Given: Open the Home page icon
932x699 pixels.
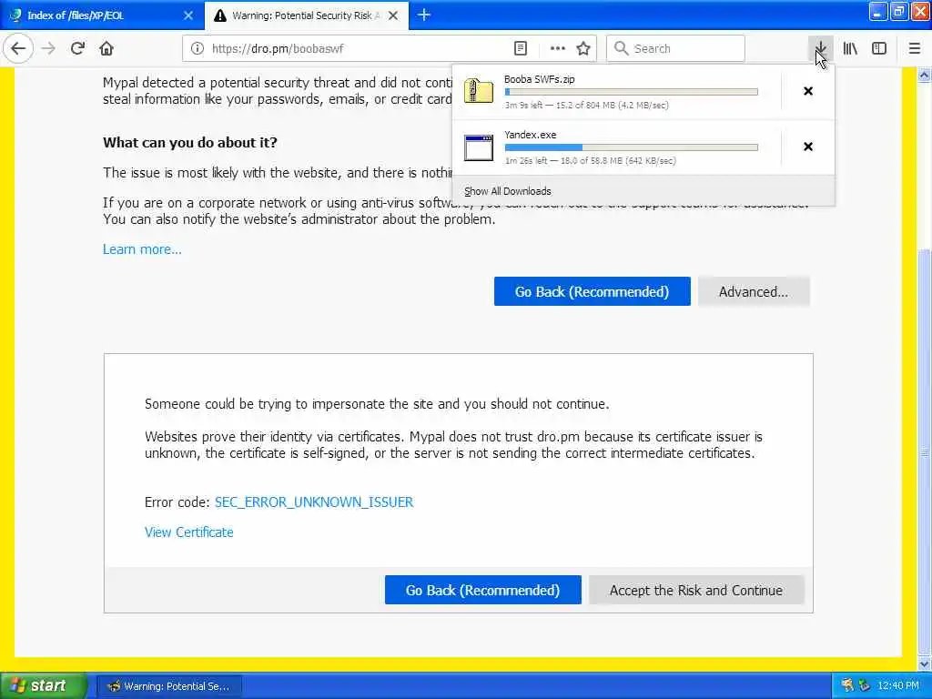Looking at the screenshot, I should pos(106,49).
